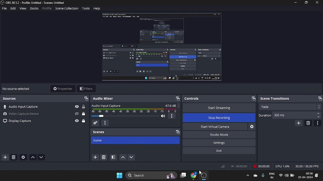Image resolution: width=323 pixels, height=181 pixels.
Task: Open source properties gear in Sources toolbar
Action: [23, 157]
